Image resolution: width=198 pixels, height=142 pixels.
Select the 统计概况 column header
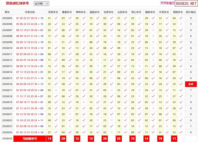191,12
